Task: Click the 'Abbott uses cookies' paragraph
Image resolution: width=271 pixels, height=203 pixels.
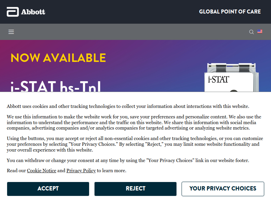Action: (128, 106)
